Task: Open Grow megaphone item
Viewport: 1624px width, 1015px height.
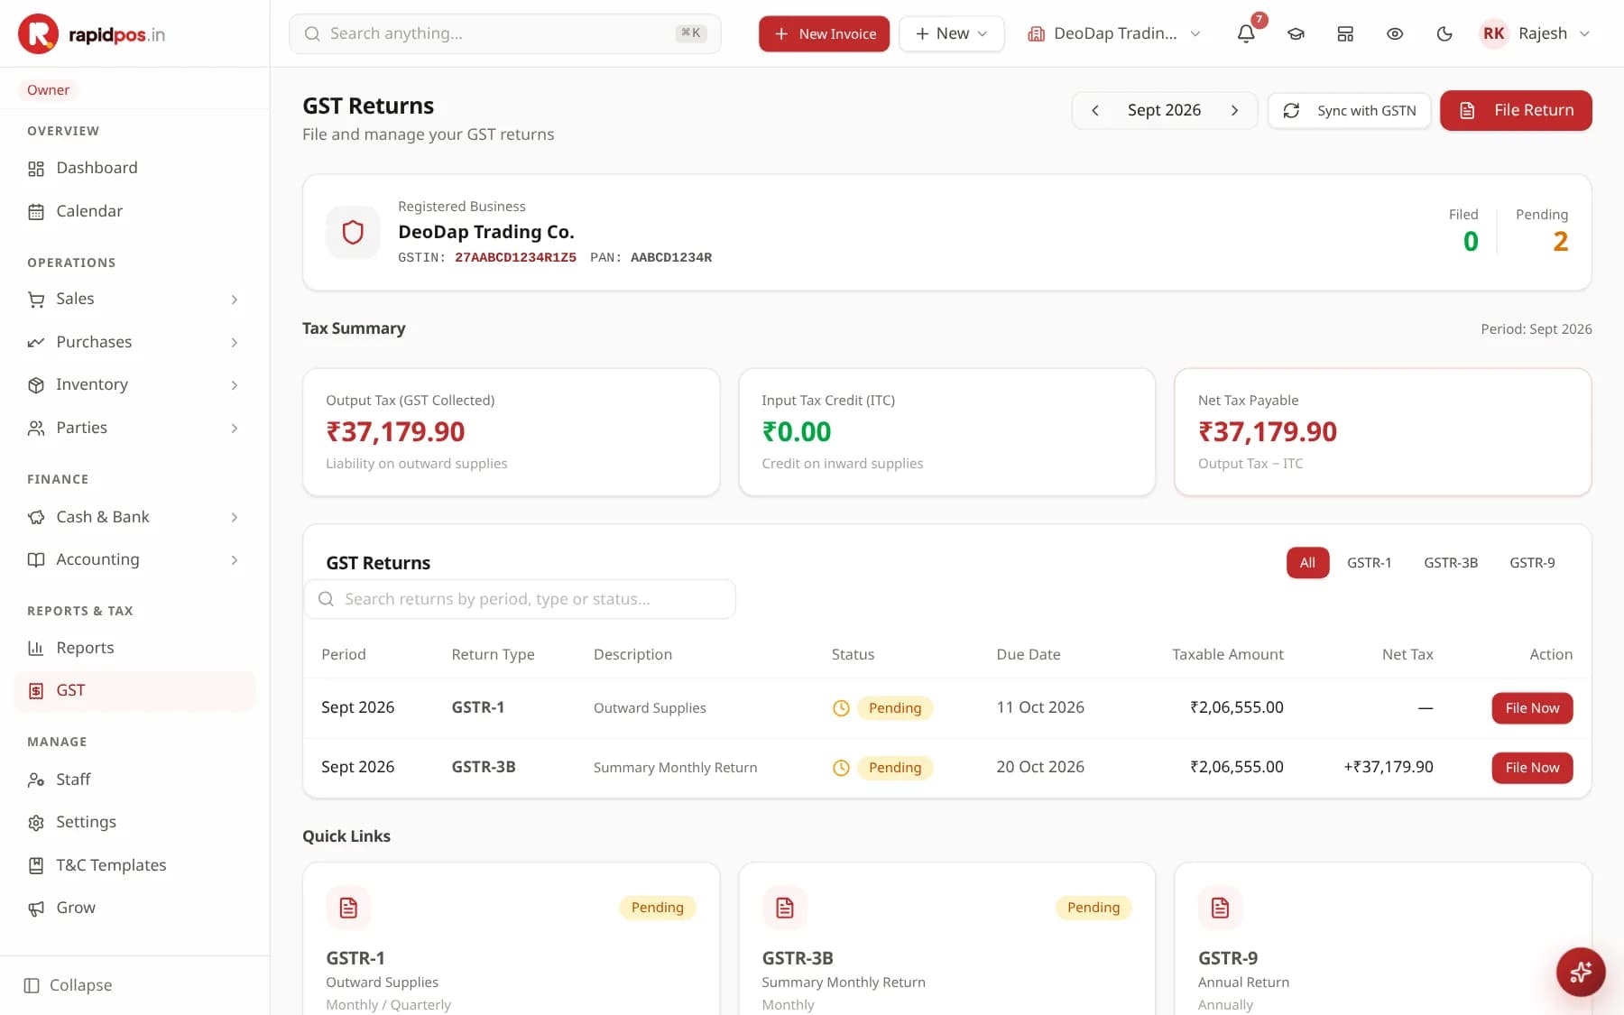Action: (x=135, y=908)
